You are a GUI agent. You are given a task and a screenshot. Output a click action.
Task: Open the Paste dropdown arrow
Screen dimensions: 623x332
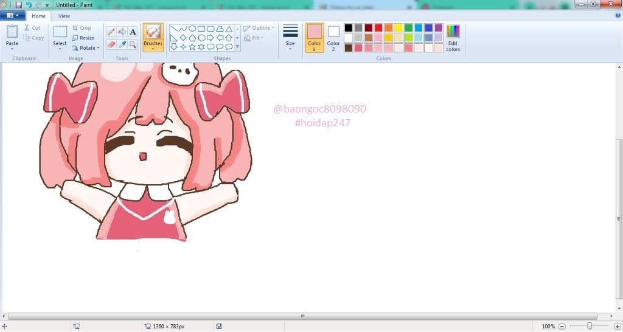pyautogui.click(x=12, y=49)
